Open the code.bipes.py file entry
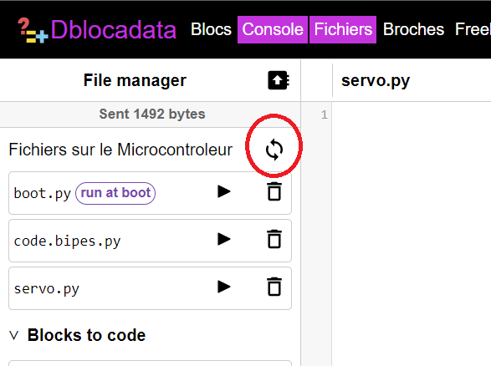Screen dimensions: 491x366 [x=67, y=241]
